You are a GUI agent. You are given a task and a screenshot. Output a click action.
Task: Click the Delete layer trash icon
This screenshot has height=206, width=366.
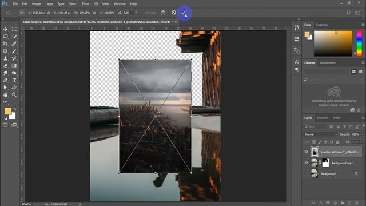tap(357, 203)
